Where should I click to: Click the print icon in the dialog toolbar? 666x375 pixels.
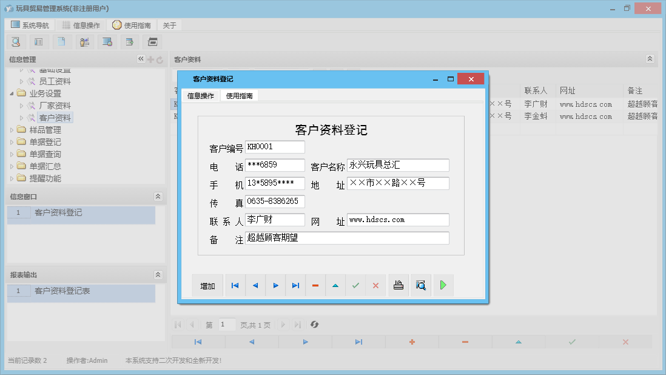pyautogui.click(x=399, y=285)
